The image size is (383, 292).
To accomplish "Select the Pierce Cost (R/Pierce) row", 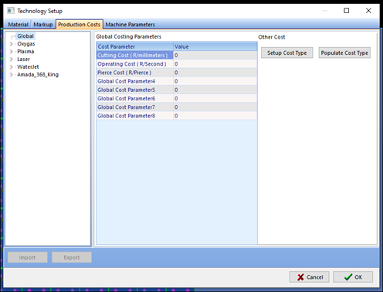I will (177, 73).
